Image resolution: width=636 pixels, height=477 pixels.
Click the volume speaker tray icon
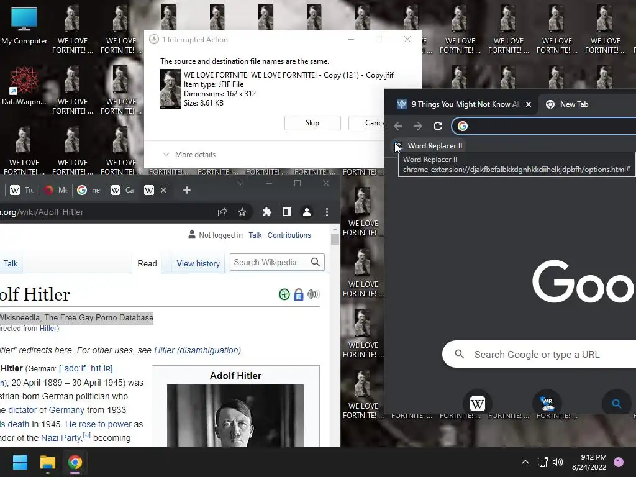[558, 462]
